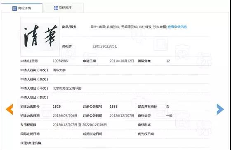Select registration number 10054988
This screenshot has height=150, width=231.
(x=60, y=61)
